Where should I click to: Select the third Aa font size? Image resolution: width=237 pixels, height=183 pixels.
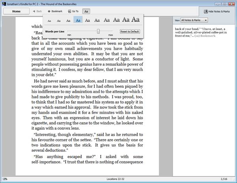point(68,20)
